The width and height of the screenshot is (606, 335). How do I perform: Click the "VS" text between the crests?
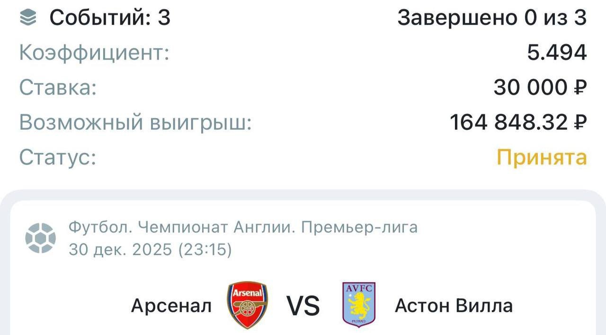(303, 306)
